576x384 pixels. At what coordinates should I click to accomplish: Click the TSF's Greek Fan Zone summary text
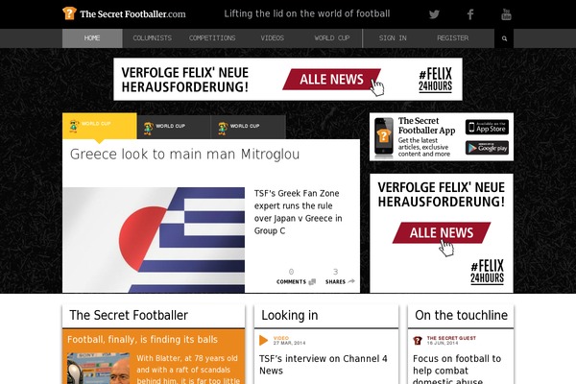pyautogui.click(x=298, y=212)
